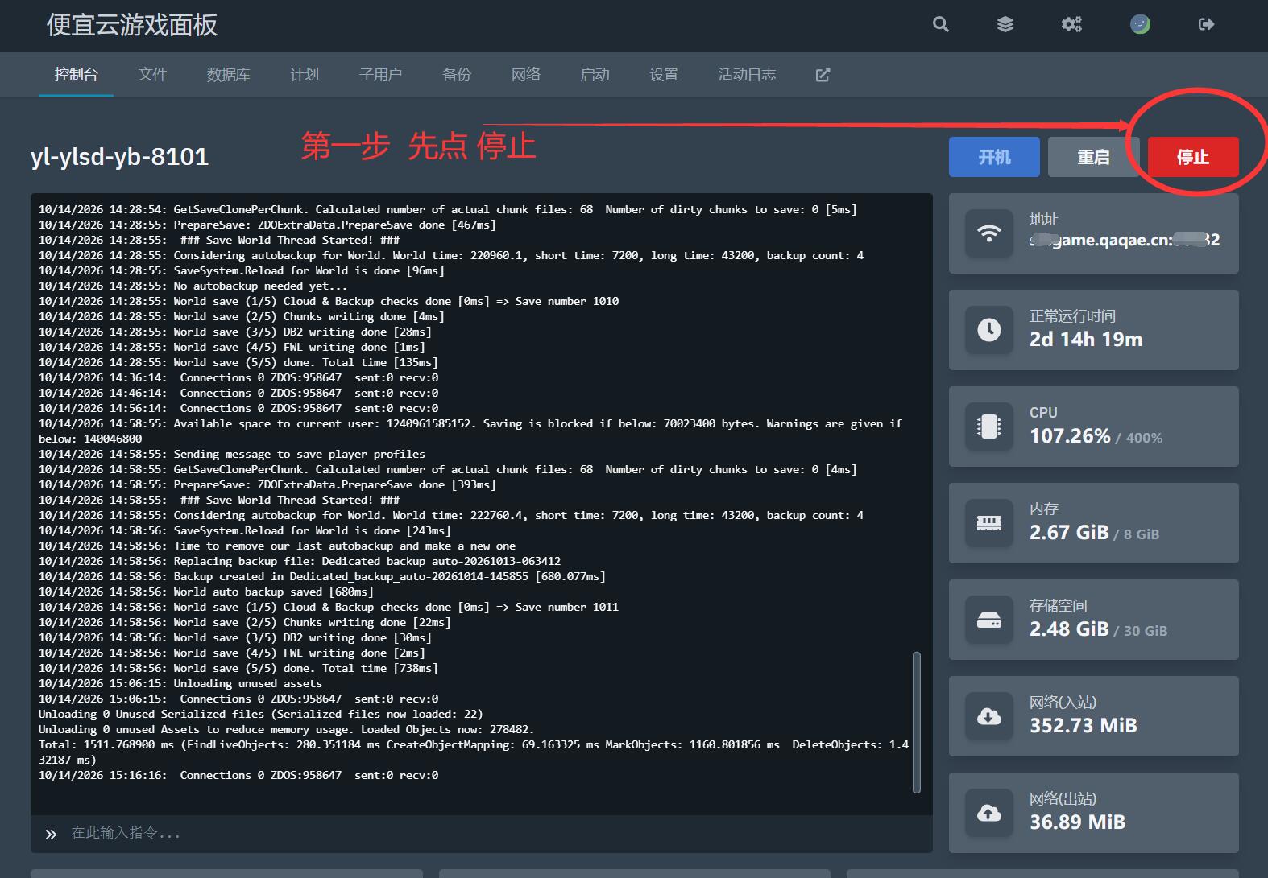Click the console log scrollbar thumb
Viewport: 1268px width, 878px height.
tap(917, 722)
